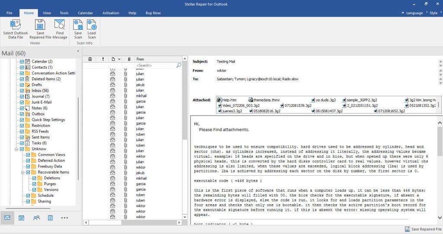Click message list scroll down arrow
Viewport: 443px width, 234px height.
(x=185, y=217)
